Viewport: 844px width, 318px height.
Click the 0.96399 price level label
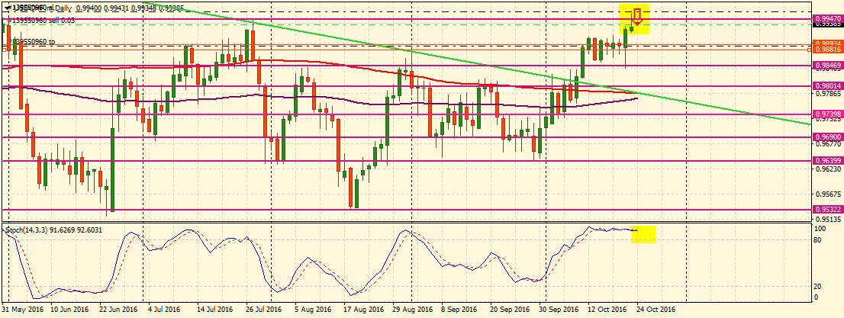(829, 161)
